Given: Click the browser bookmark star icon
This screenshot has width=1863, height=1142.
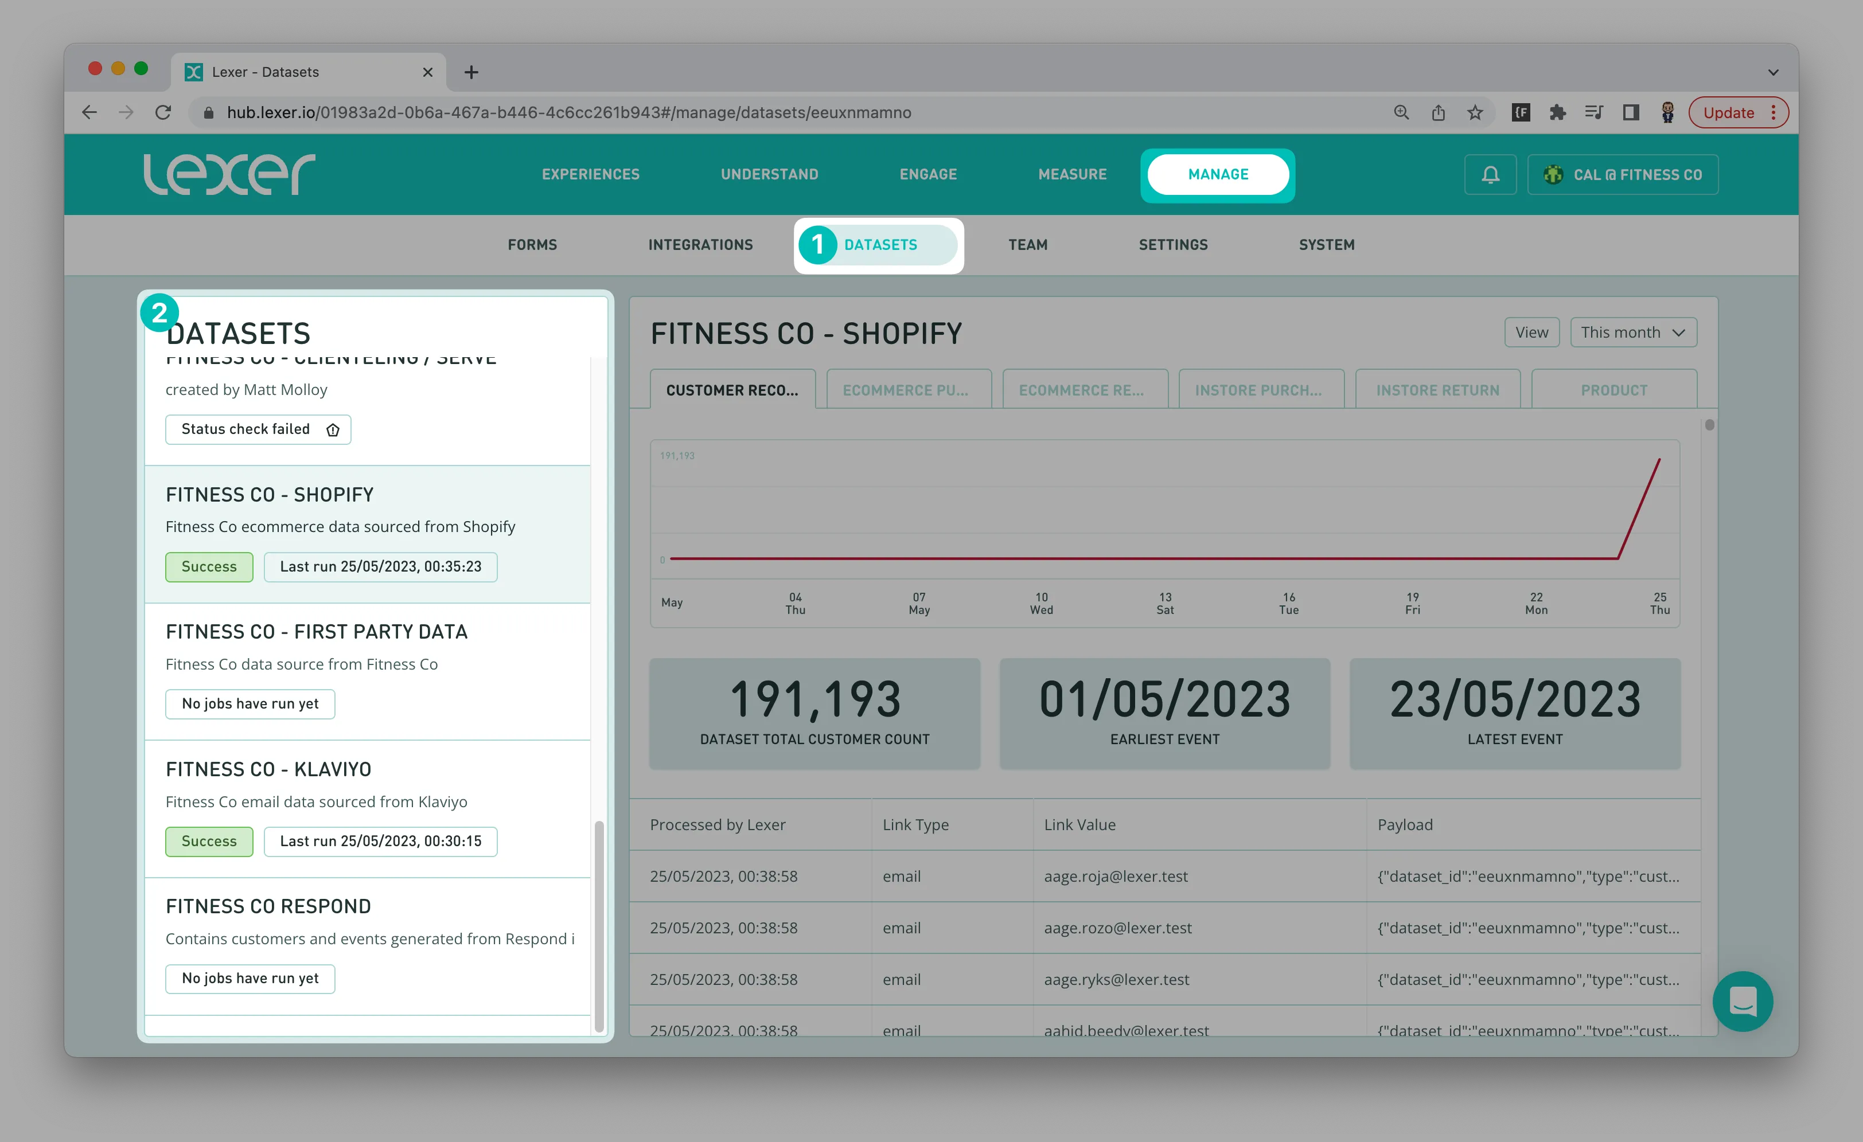Looking at the screenshot, I should pos(1474,112).
